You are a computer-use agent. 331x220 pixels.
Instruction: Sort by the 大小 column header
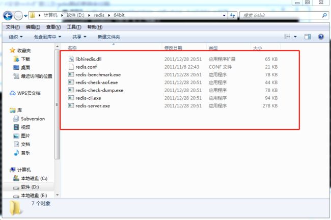(258, 48)
